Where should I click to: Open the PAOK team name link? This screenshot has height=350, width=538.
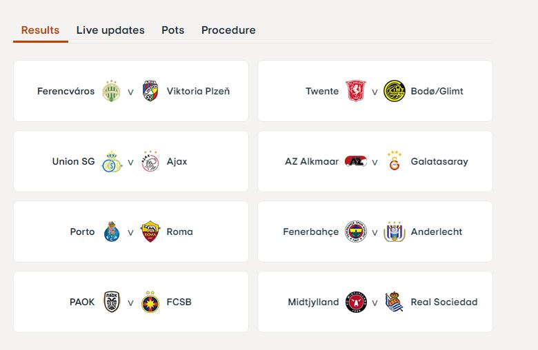(x=82, y=302)
